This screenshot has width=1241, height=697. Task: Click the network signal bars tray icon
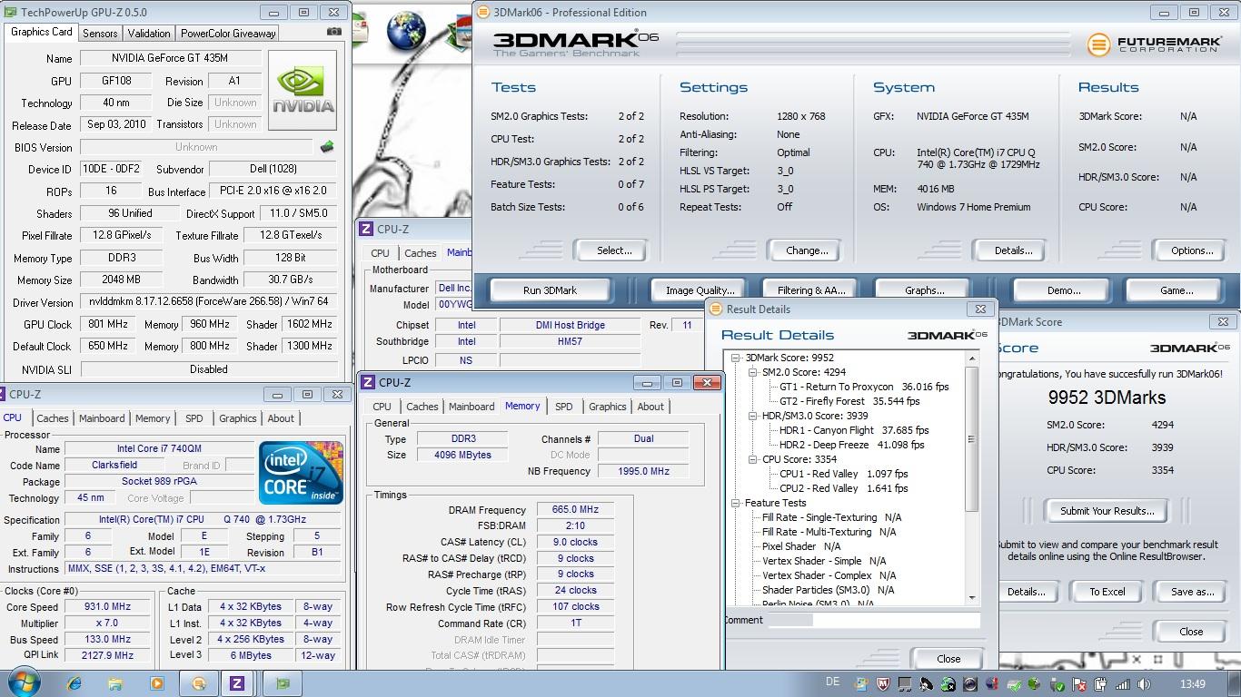pos(1123,684)
